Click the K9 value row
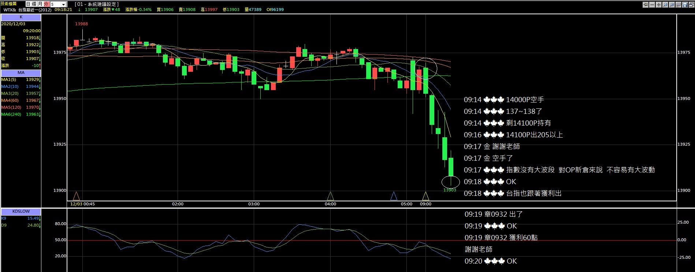Image resolution: width=695 pixels, height=272 pixels. tap(21, 218)
